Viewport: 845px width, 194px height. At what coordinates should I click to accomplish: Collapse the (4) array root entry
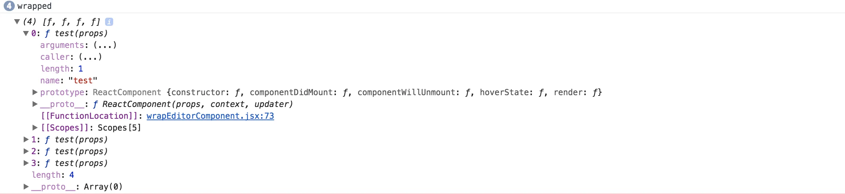(17, 22)
